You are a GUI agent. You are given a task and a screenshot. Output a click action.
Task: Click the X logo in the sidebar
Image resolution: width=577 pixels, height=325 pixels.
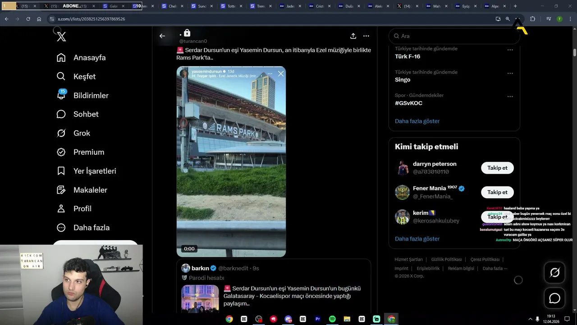[x=61, y=37]
